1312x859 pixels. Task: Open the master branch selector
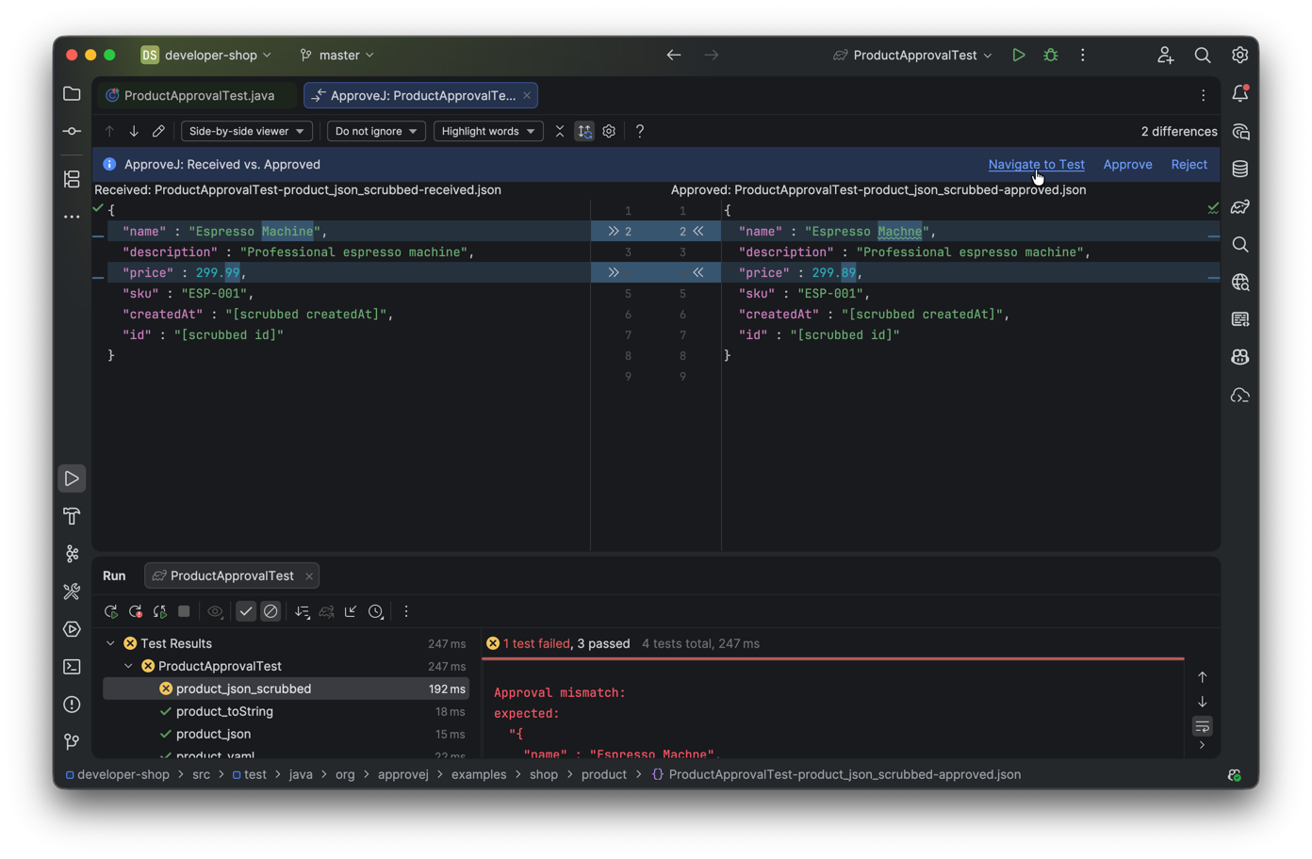pos(337,56)
